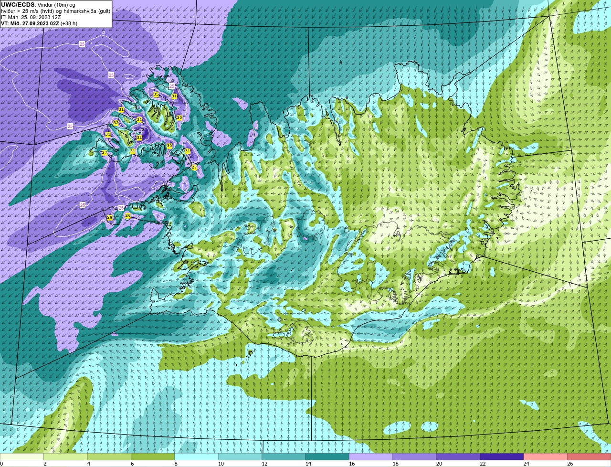Click legend scale number 24
Image resolution: width=611 pixels, height=467 pixels.
point(527,464)
